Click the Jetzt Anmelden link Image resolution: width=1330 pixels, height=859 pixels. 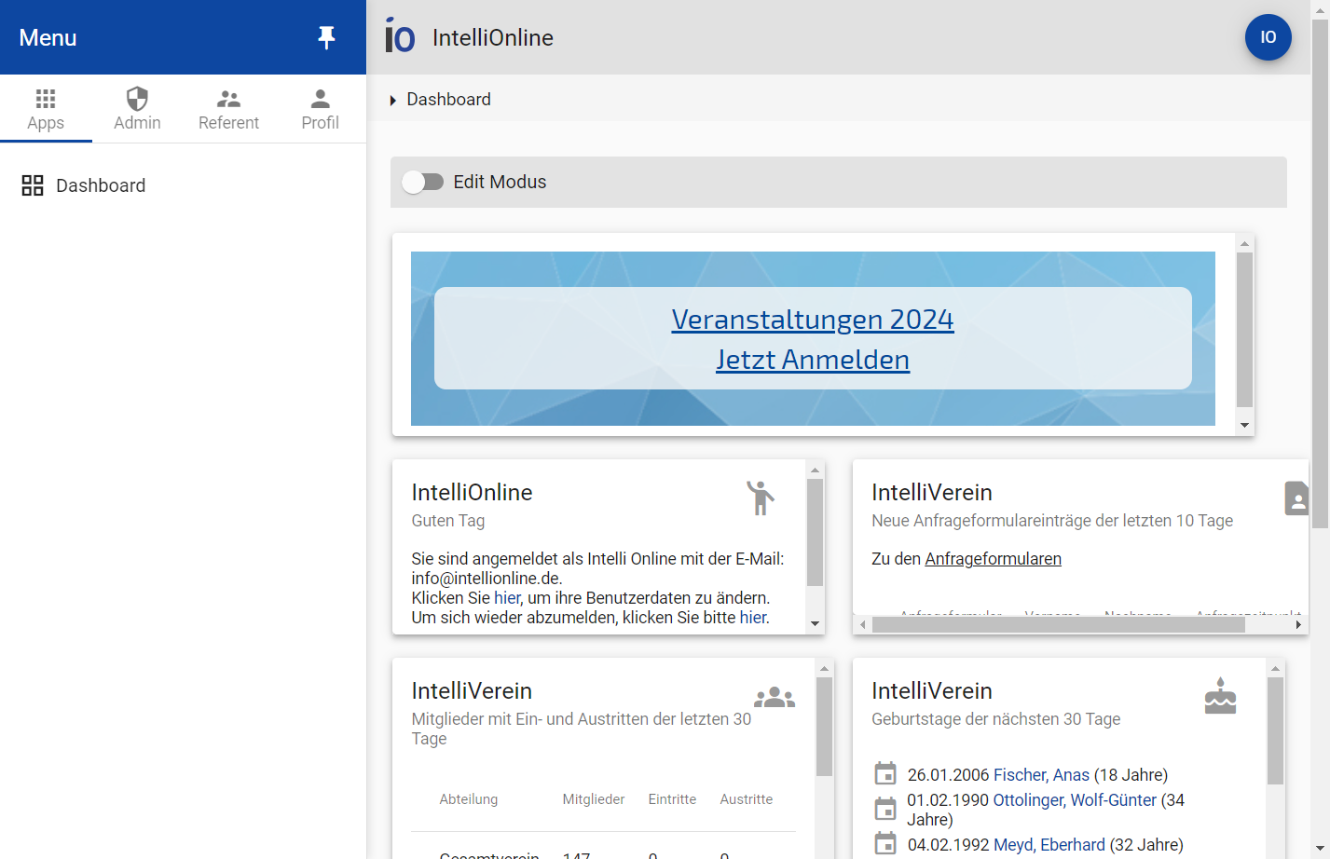tap(813, 360)
